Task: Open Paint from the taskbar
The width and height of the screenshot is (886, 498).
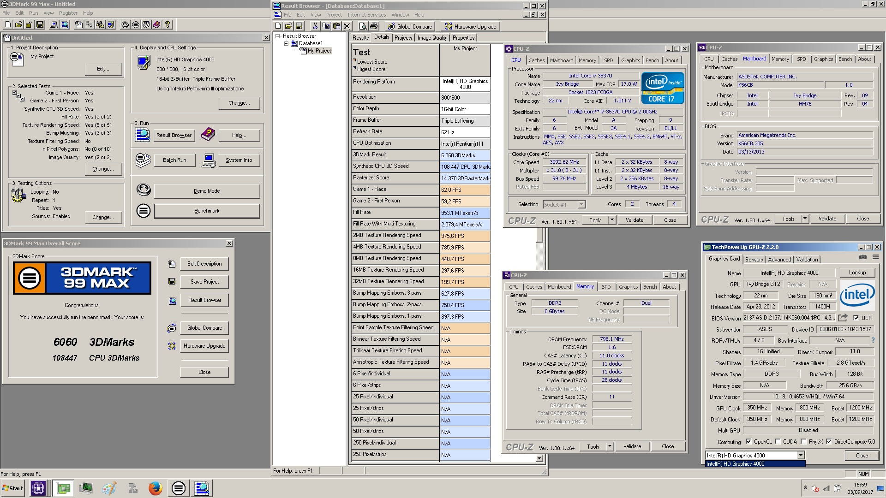Action: pos(109,488)
